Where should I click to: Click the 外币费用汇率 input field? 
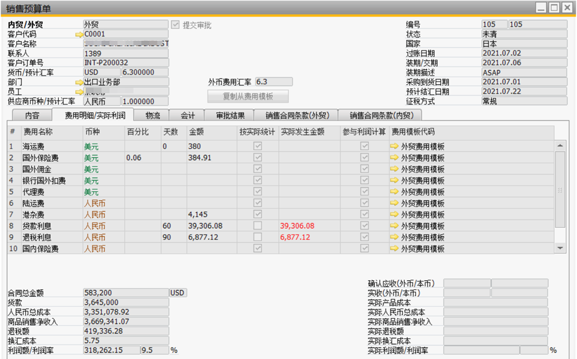tap(274, 82)
